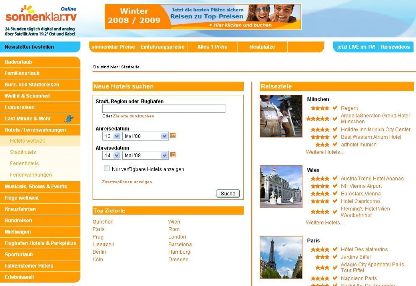416x286 pixels.
Task: Click the checkmark icon beside Jardins Eiffel
Action: click(335, 257)
